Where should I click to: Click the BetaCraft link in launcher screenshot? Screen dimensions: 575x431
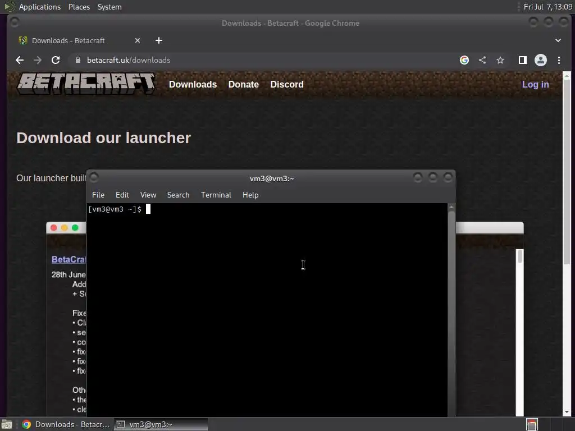click(x=69, y=259)
